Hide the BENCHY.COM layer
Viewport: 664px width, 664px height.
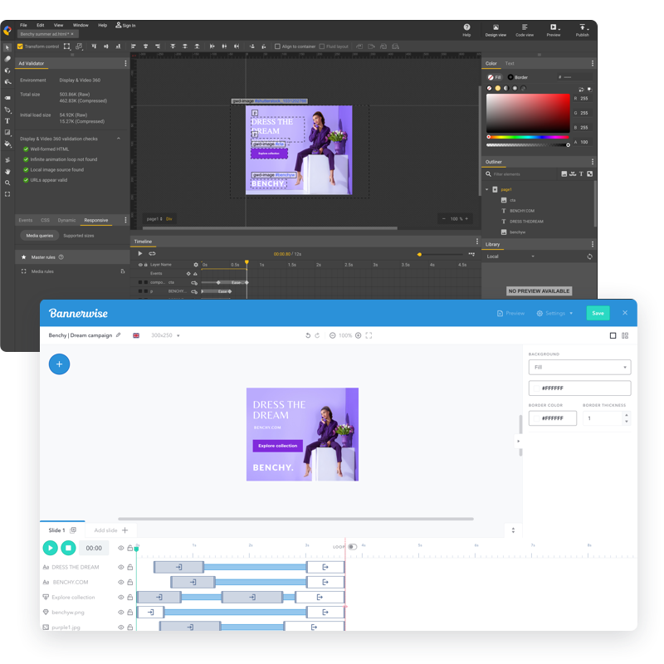(120, 583)
